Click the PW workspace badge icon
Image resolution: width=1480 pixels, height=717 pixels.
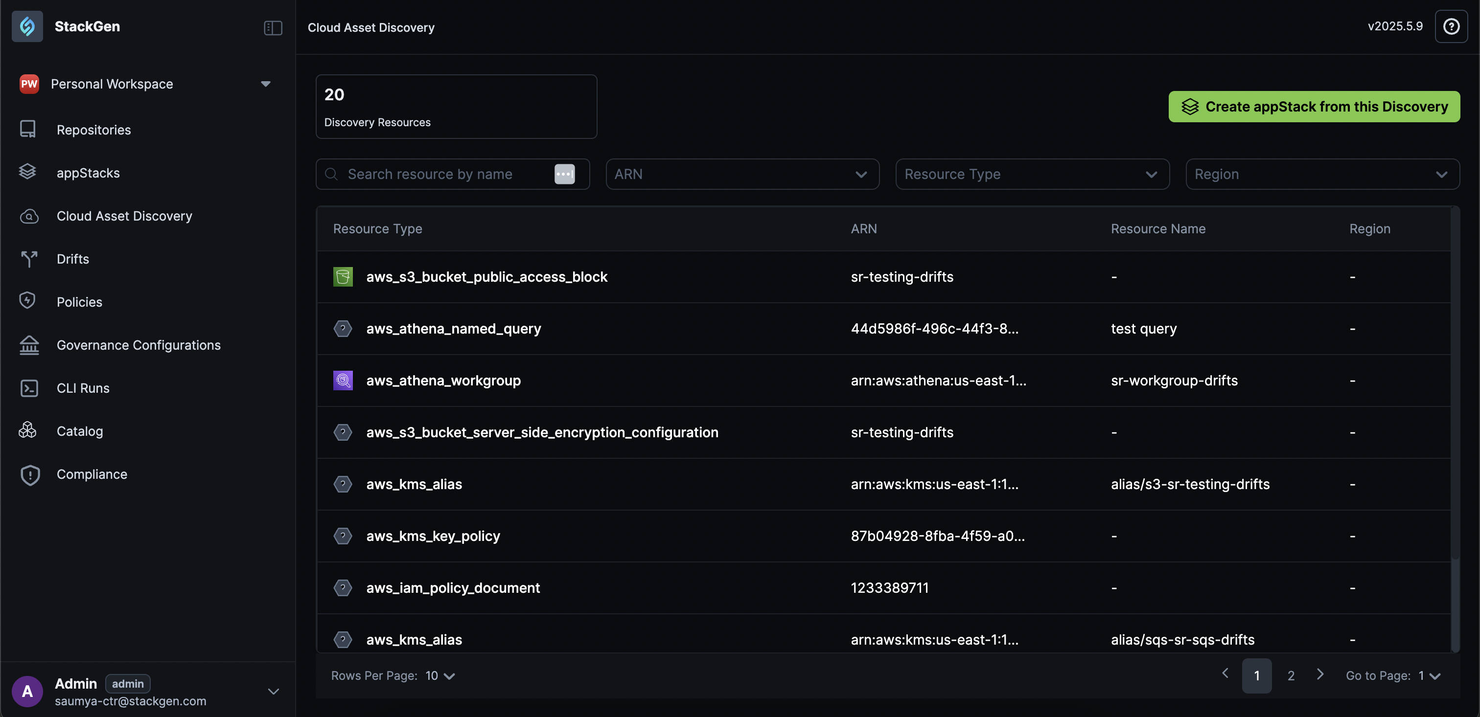pyautogui.click(x=29, y=84)
